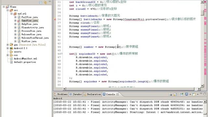
Task: Click the PlaneActivity.java file icon
Action: click(19, 27)
